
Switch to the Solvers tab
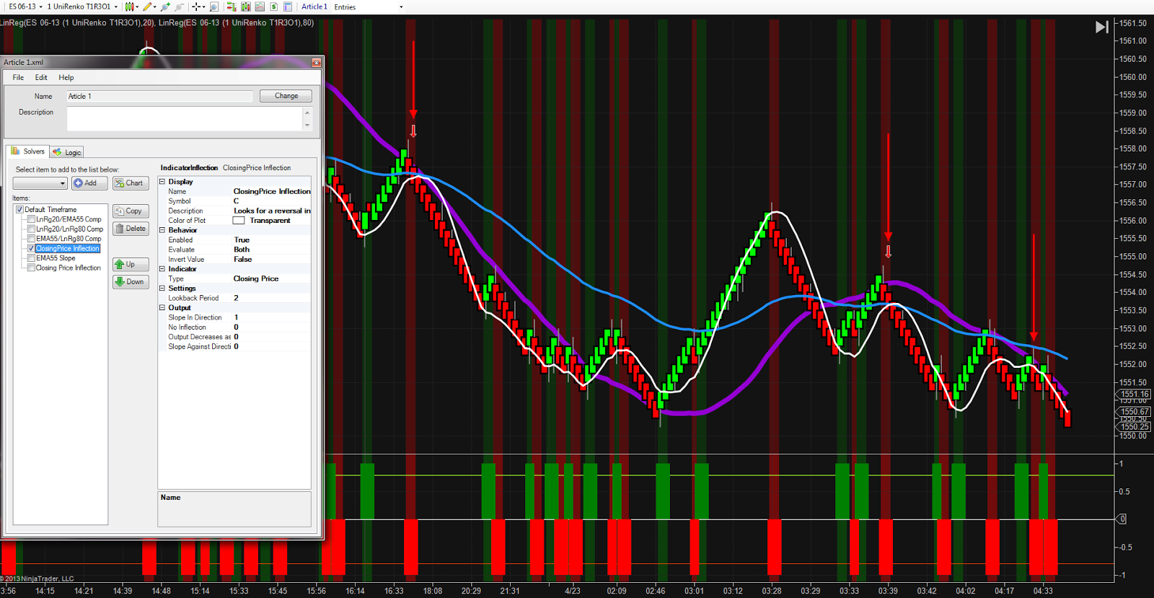tap(28, 151)
